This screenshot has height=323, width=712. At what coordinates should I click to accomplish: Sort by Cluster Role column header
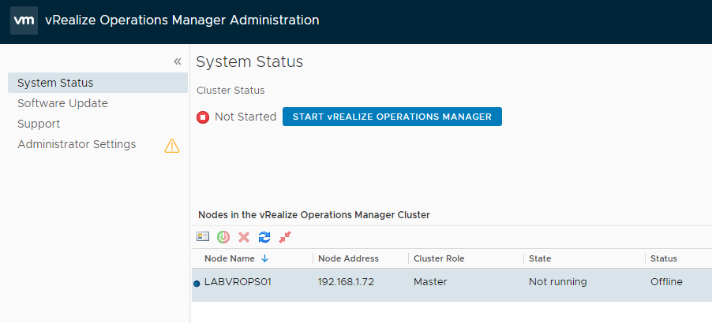(x=439, y=258)
